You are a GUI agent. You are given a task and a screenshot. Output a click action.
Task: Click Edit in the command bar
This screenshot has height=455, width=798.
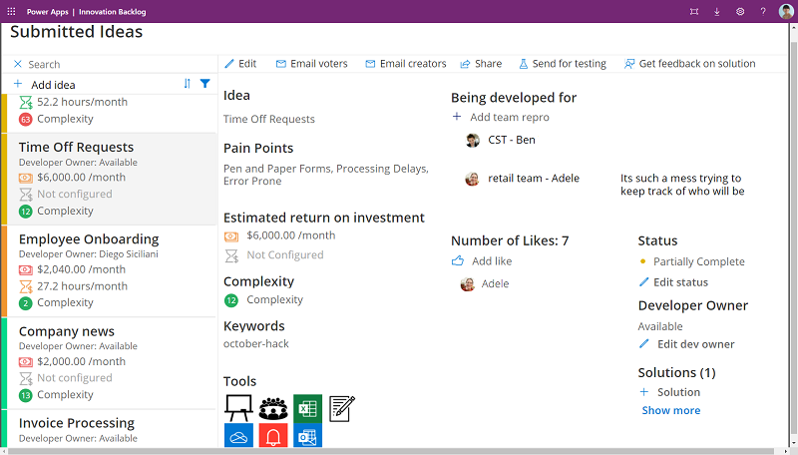coord(240,64)
